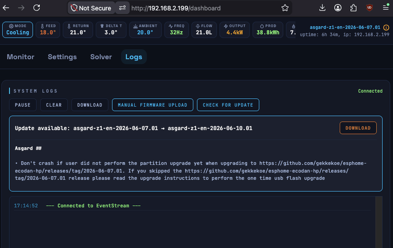Open the browser downloads icon
The width and height of the screenshot is (393, 248).
click(322, 8)
